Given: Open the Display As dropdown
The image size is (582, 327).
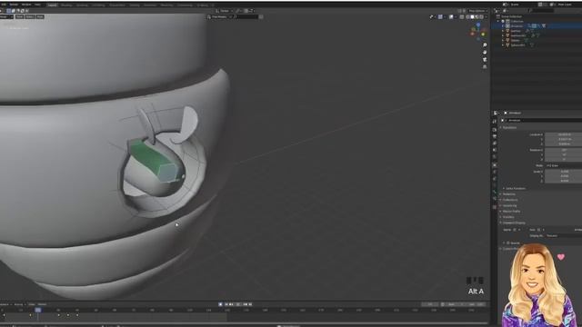Looking at the screenshot, I should click(x=564, y=236).
